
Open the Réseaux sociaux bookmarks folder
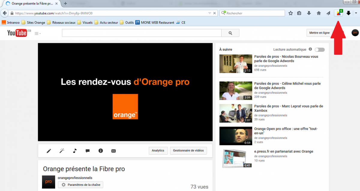coord(61,22)
